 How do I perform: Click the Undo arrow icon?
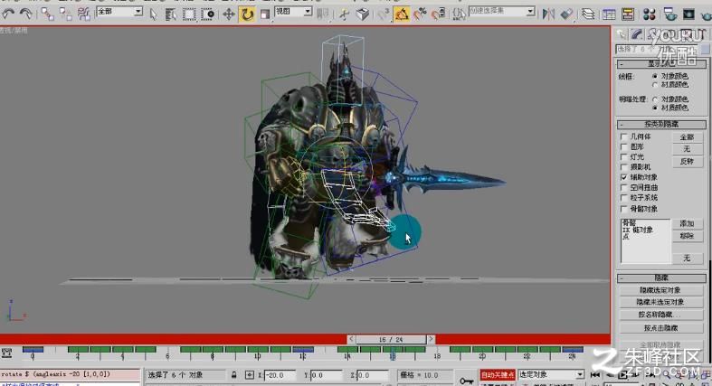click(8, 14)
